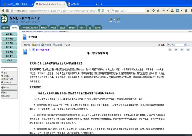This screenshot has height=136, width=192.
Task: Click the 管理 button for the content item
Action: (176, 49)
